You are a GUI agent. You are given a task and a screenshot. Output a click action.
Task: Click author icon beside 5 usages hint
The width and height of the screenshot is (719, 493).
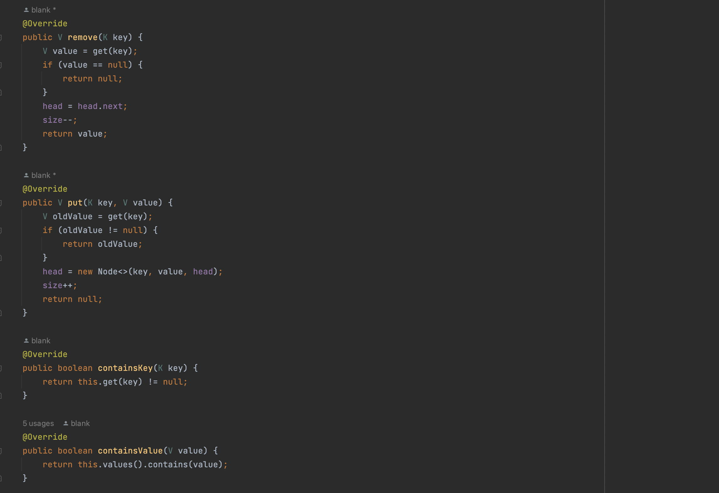[66, 423]
